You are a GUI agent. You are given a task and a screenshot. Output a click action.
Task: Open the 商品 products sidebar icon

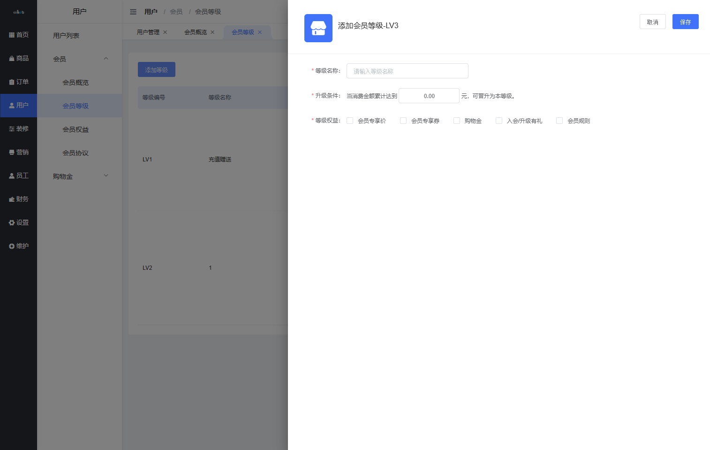pos(12,59)
